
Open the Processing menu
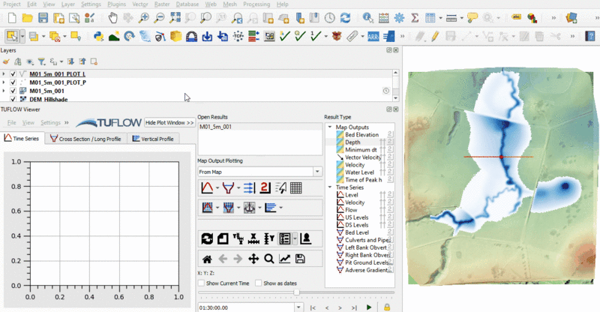[x=255, y=4]
